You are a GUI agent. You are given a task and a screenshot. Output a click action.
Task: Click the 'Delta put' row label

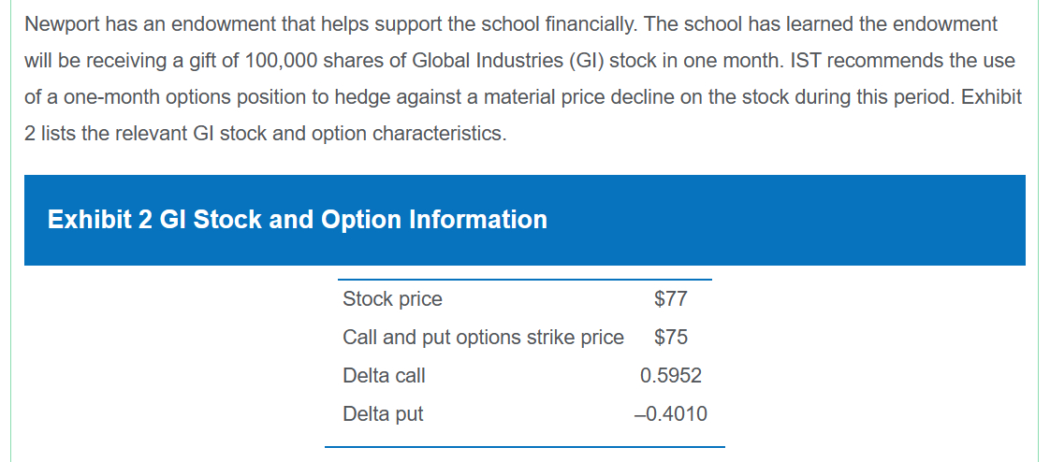[x=383, y=413]
